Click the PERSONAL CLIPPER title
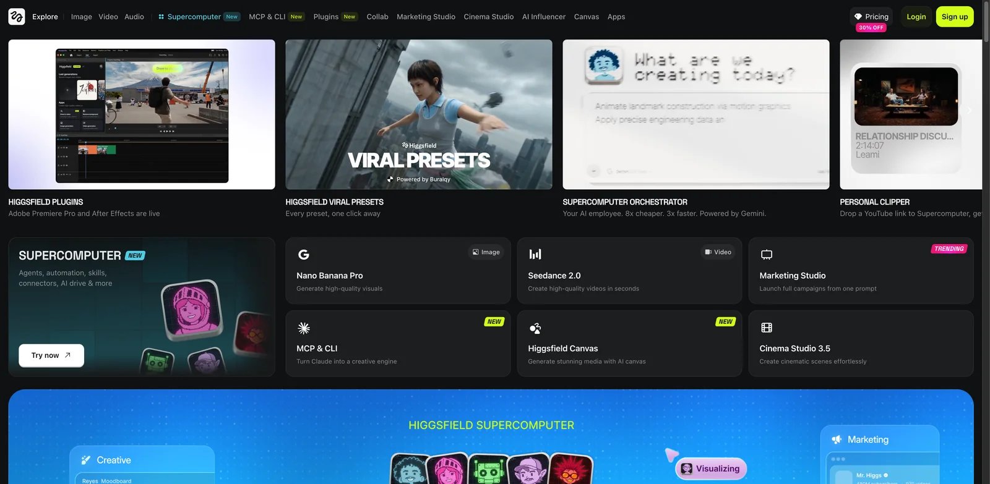990x484 pixels. (875, 202)
